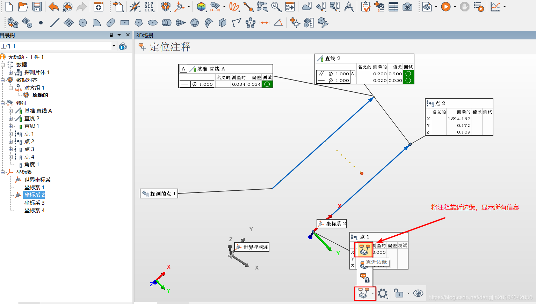Undo the last action
This screenshot has width=536, height=304.
point(54,7)
